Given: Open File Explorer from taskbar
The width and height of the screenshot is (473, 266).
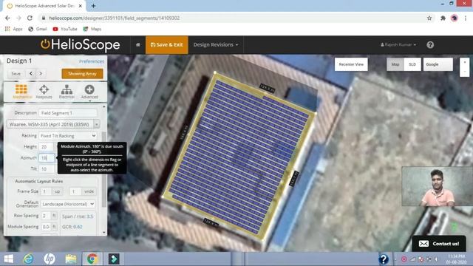Looking at the screenshot, I should [x=71, y=259].
